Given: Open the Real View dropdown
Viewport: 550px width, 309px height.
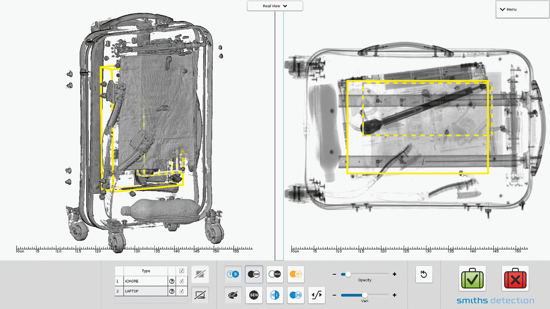Looking at the screenshot, I should [x=275, y=6].
